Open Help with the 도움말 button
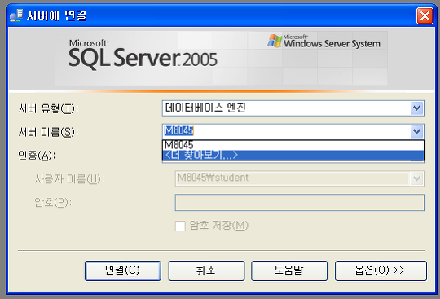This screenshot has height=299, width=440. tap(289, 270)
